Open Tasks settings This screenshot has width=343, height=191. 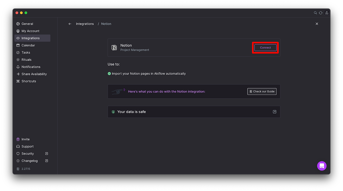point(32,53)
